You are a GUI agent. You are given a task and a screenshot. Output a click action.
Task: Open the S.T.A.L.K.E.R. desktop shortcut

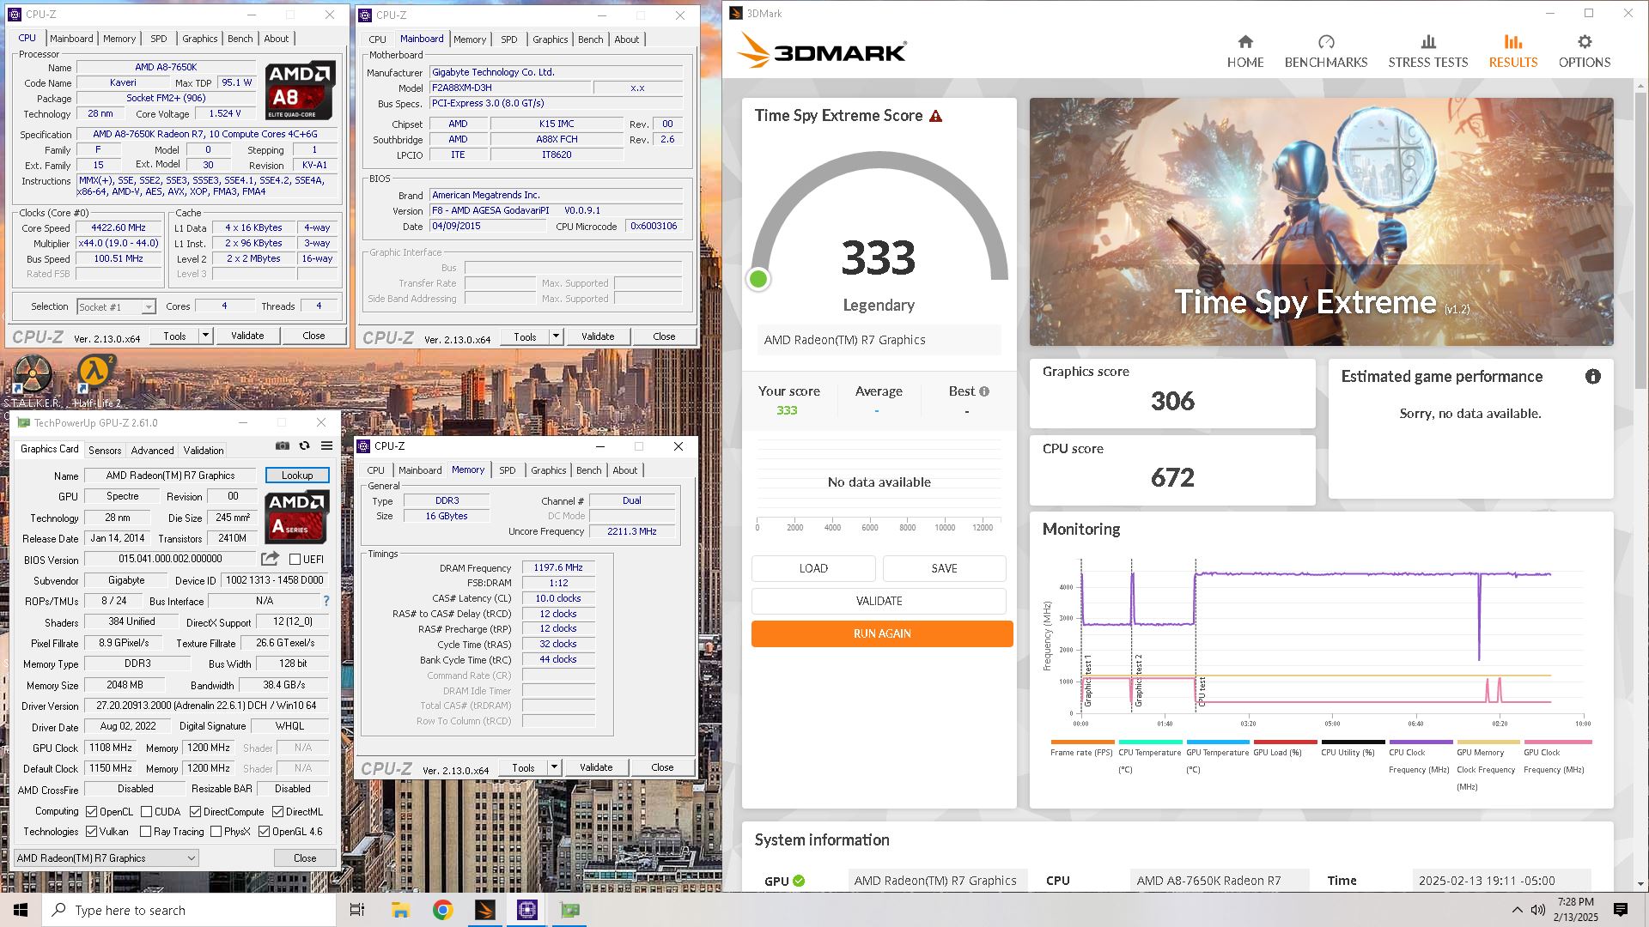pyautogui.click(x=33, y=382)
